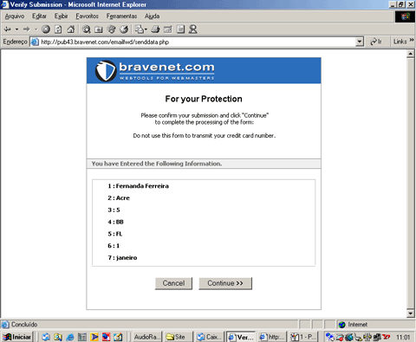Refresh the page using the Refresh icon
This screenshot has width=416, height=342.
point(58,29)
